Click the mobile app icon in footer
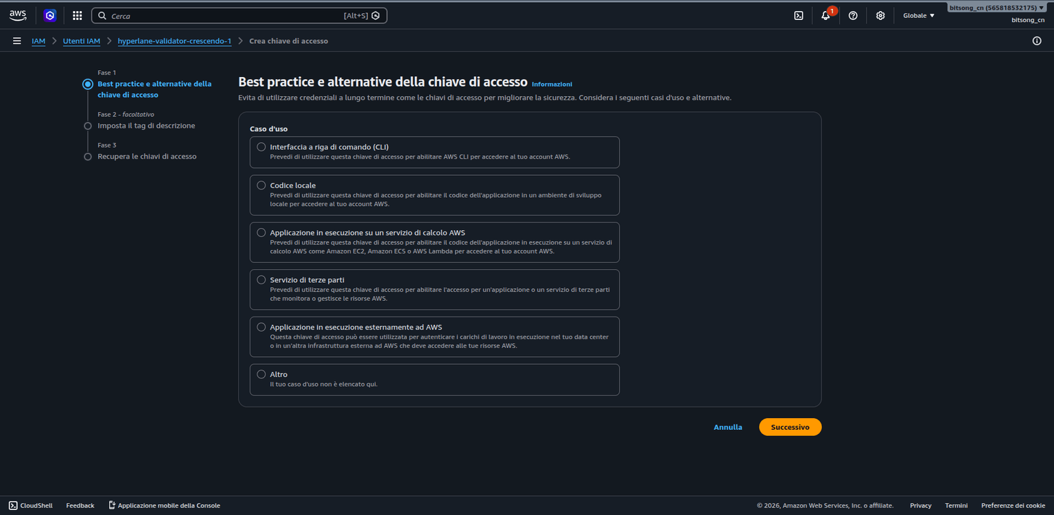Viewport: 1054px width, 515px height. click(x=112, y=505)
